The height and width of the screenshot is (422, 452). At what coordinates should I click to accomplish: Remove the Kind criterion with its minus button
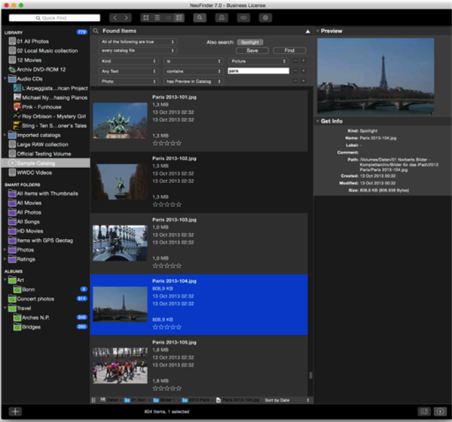[x=295, y=61]
